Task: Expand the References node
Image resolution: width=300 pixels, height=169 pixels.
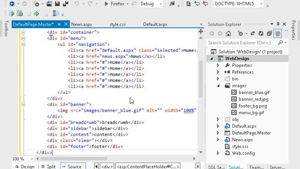Action: pos(218,72)
